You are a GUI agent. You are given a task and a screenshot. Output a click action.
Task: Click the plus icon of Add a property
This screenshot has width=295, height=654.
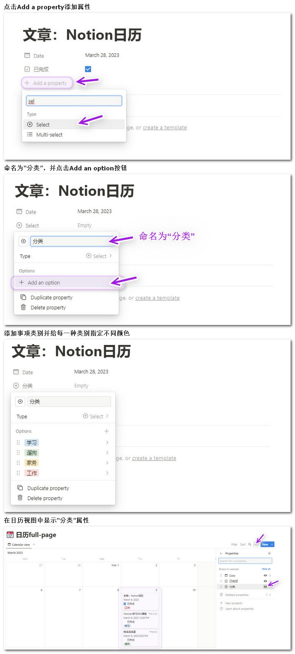(x=27, y=83)
